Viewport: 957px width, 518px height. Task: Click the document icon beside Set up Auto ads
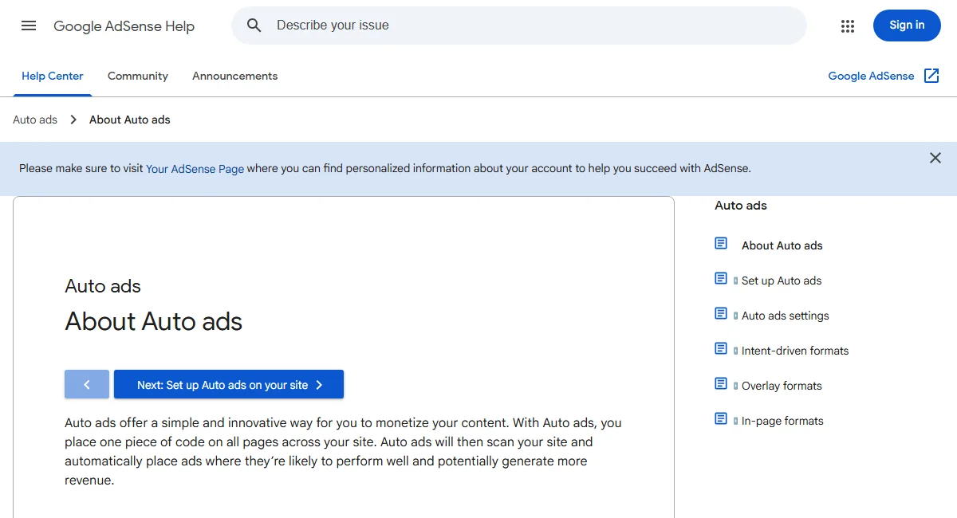pos(721,278)
